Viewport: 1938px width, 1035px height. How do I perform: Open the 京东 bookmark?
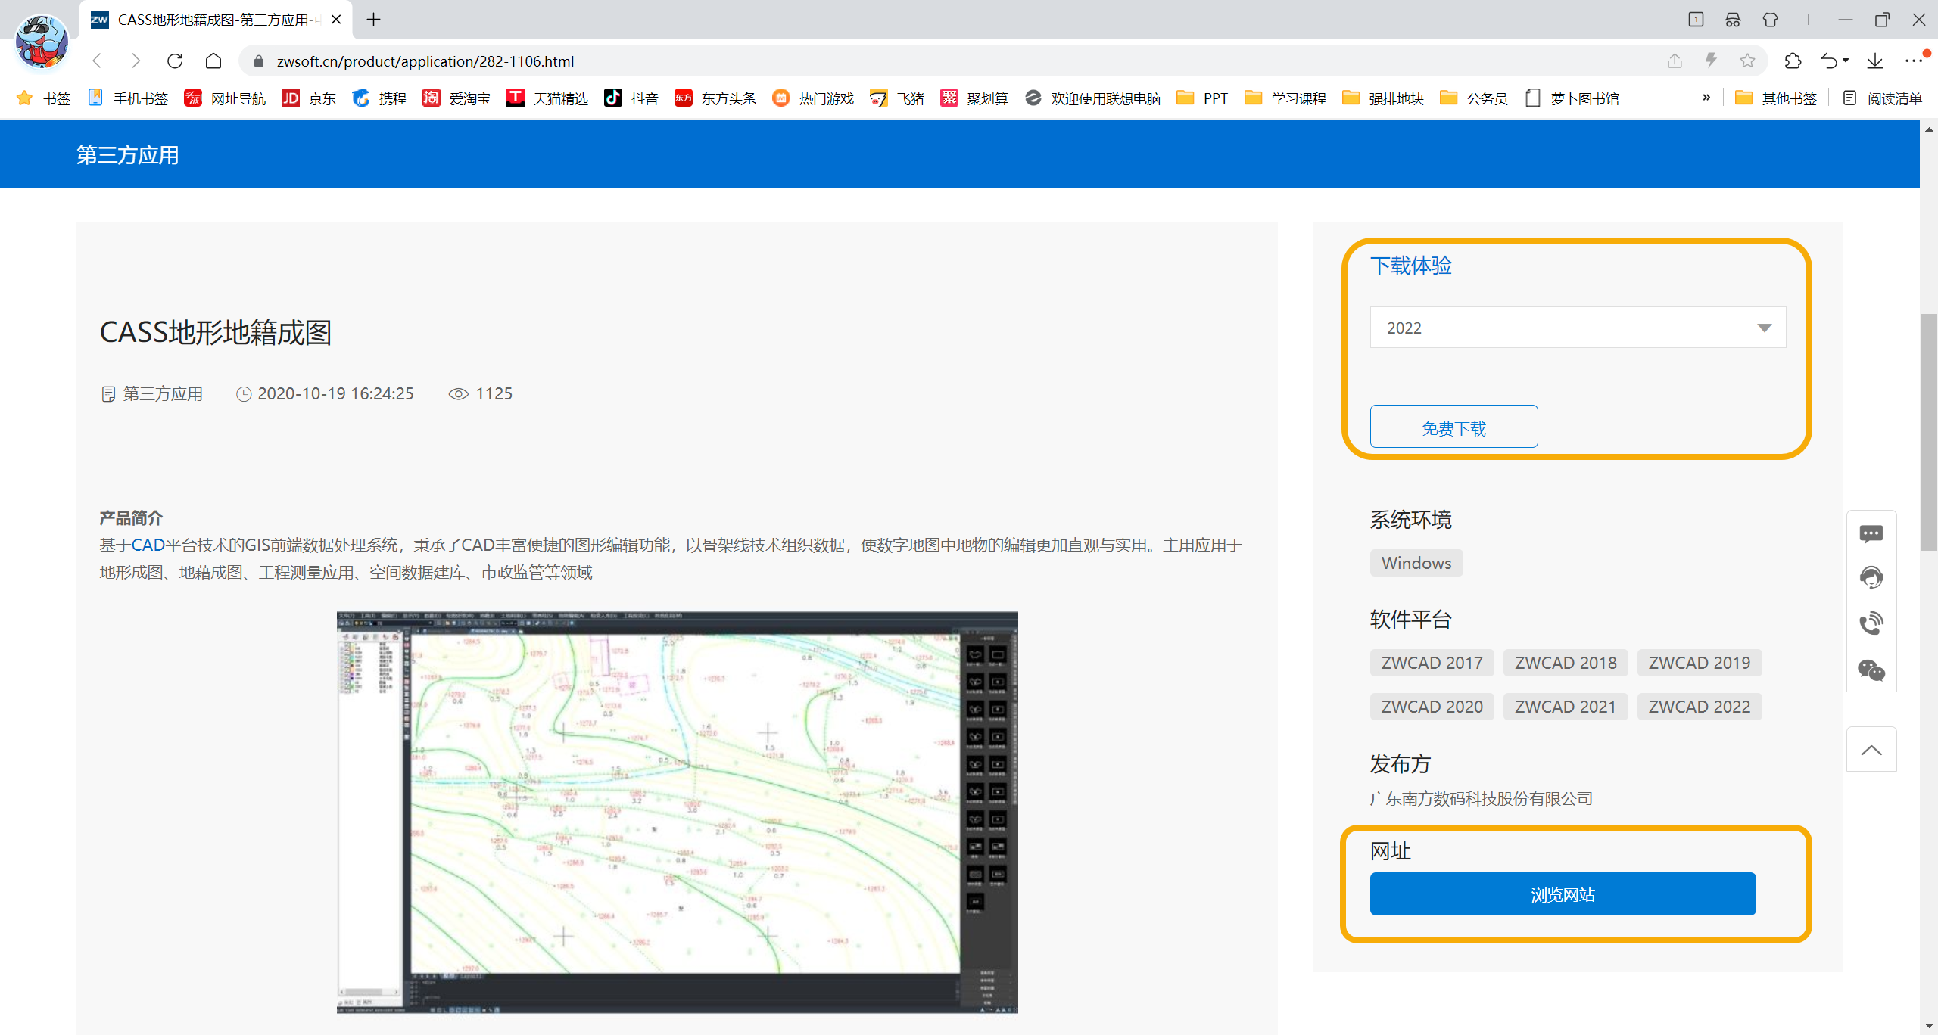pyautogui.click(x=309, y=98)
